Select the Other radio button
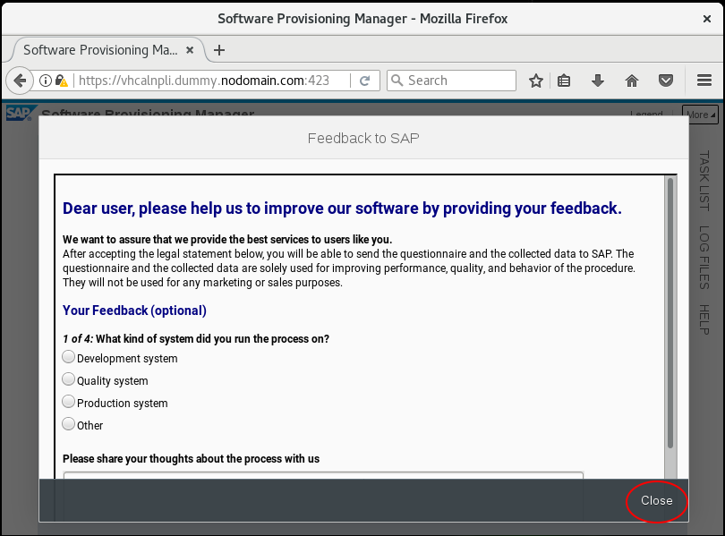Screen dimensions: 725x536 coord(68,424)
